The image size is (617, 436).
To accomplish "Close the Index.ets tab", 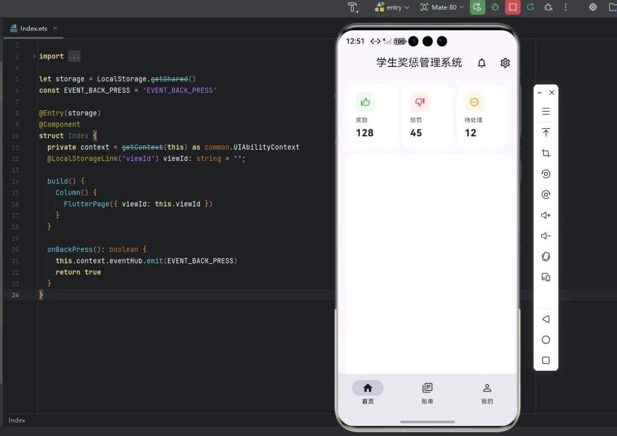I will pos(55,28).
